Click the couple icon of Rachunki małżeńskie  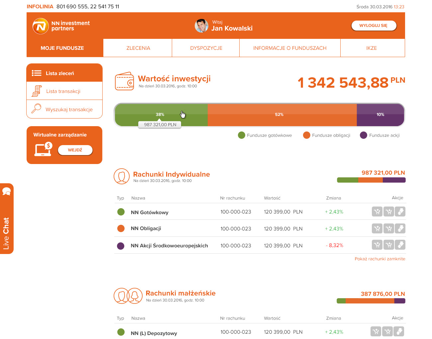128,296
